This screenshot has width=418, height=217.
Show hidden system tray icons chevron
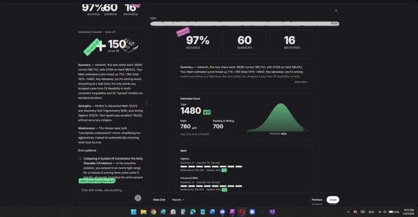tap(348, 212)
